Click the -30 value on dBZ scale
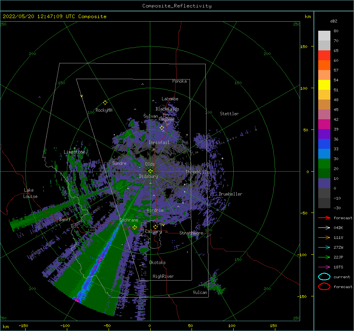Viewport: 354px width, 331px height. coord(337,208)
